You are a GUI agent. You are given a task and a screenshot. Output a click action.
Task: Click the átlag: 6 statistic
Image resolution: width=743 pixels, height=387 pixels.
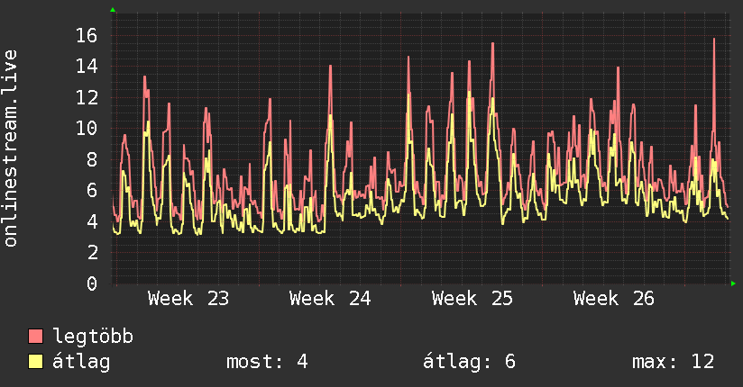[469, 362]
